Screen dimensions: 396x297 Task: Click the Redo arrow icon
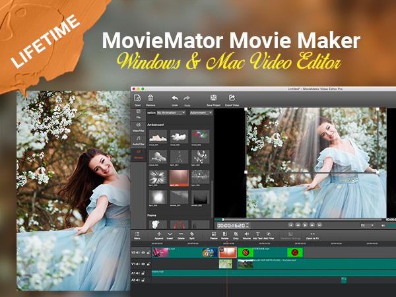click(x=187, y=98)
